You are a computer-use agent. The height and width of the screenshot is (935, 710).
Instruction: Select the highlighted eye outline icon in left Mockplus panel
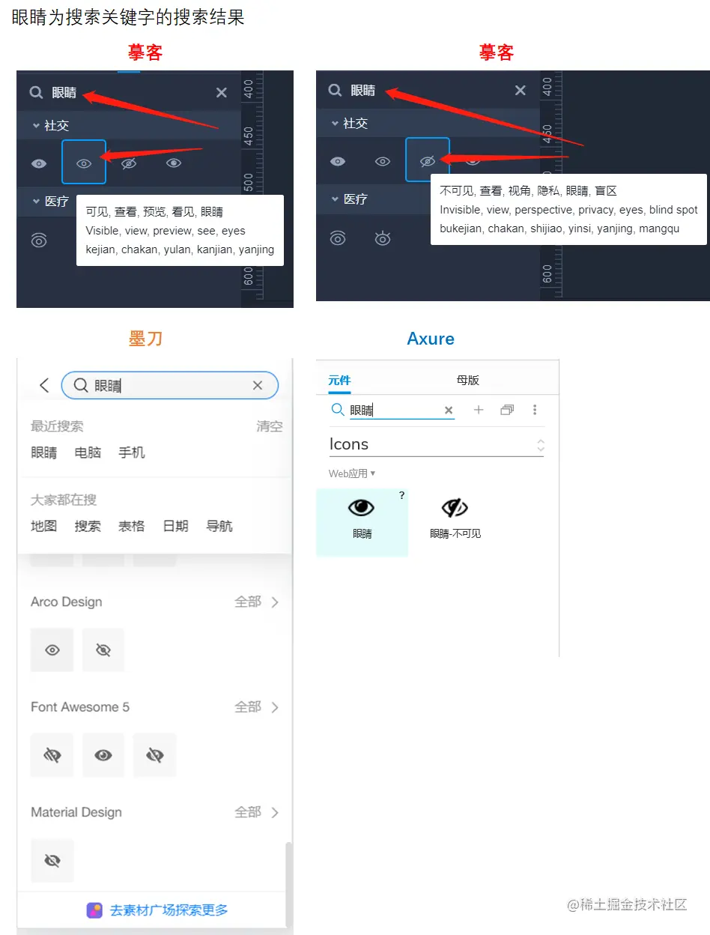(x=84, y=163)
